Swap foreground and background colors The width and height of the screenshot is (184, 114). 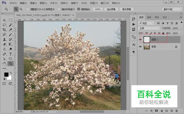(11, 73)
